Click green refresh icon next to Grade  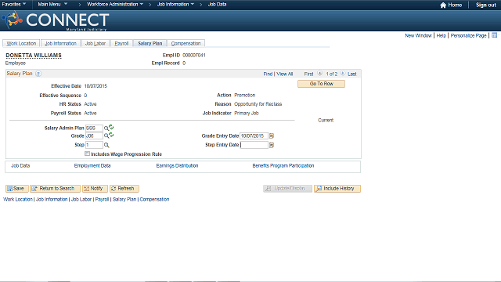point(111,135)
